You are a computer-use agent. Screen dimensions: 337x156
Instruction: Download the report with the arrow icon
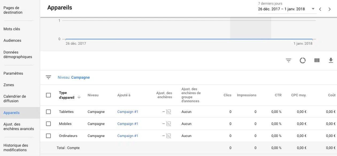click(331, 60)
